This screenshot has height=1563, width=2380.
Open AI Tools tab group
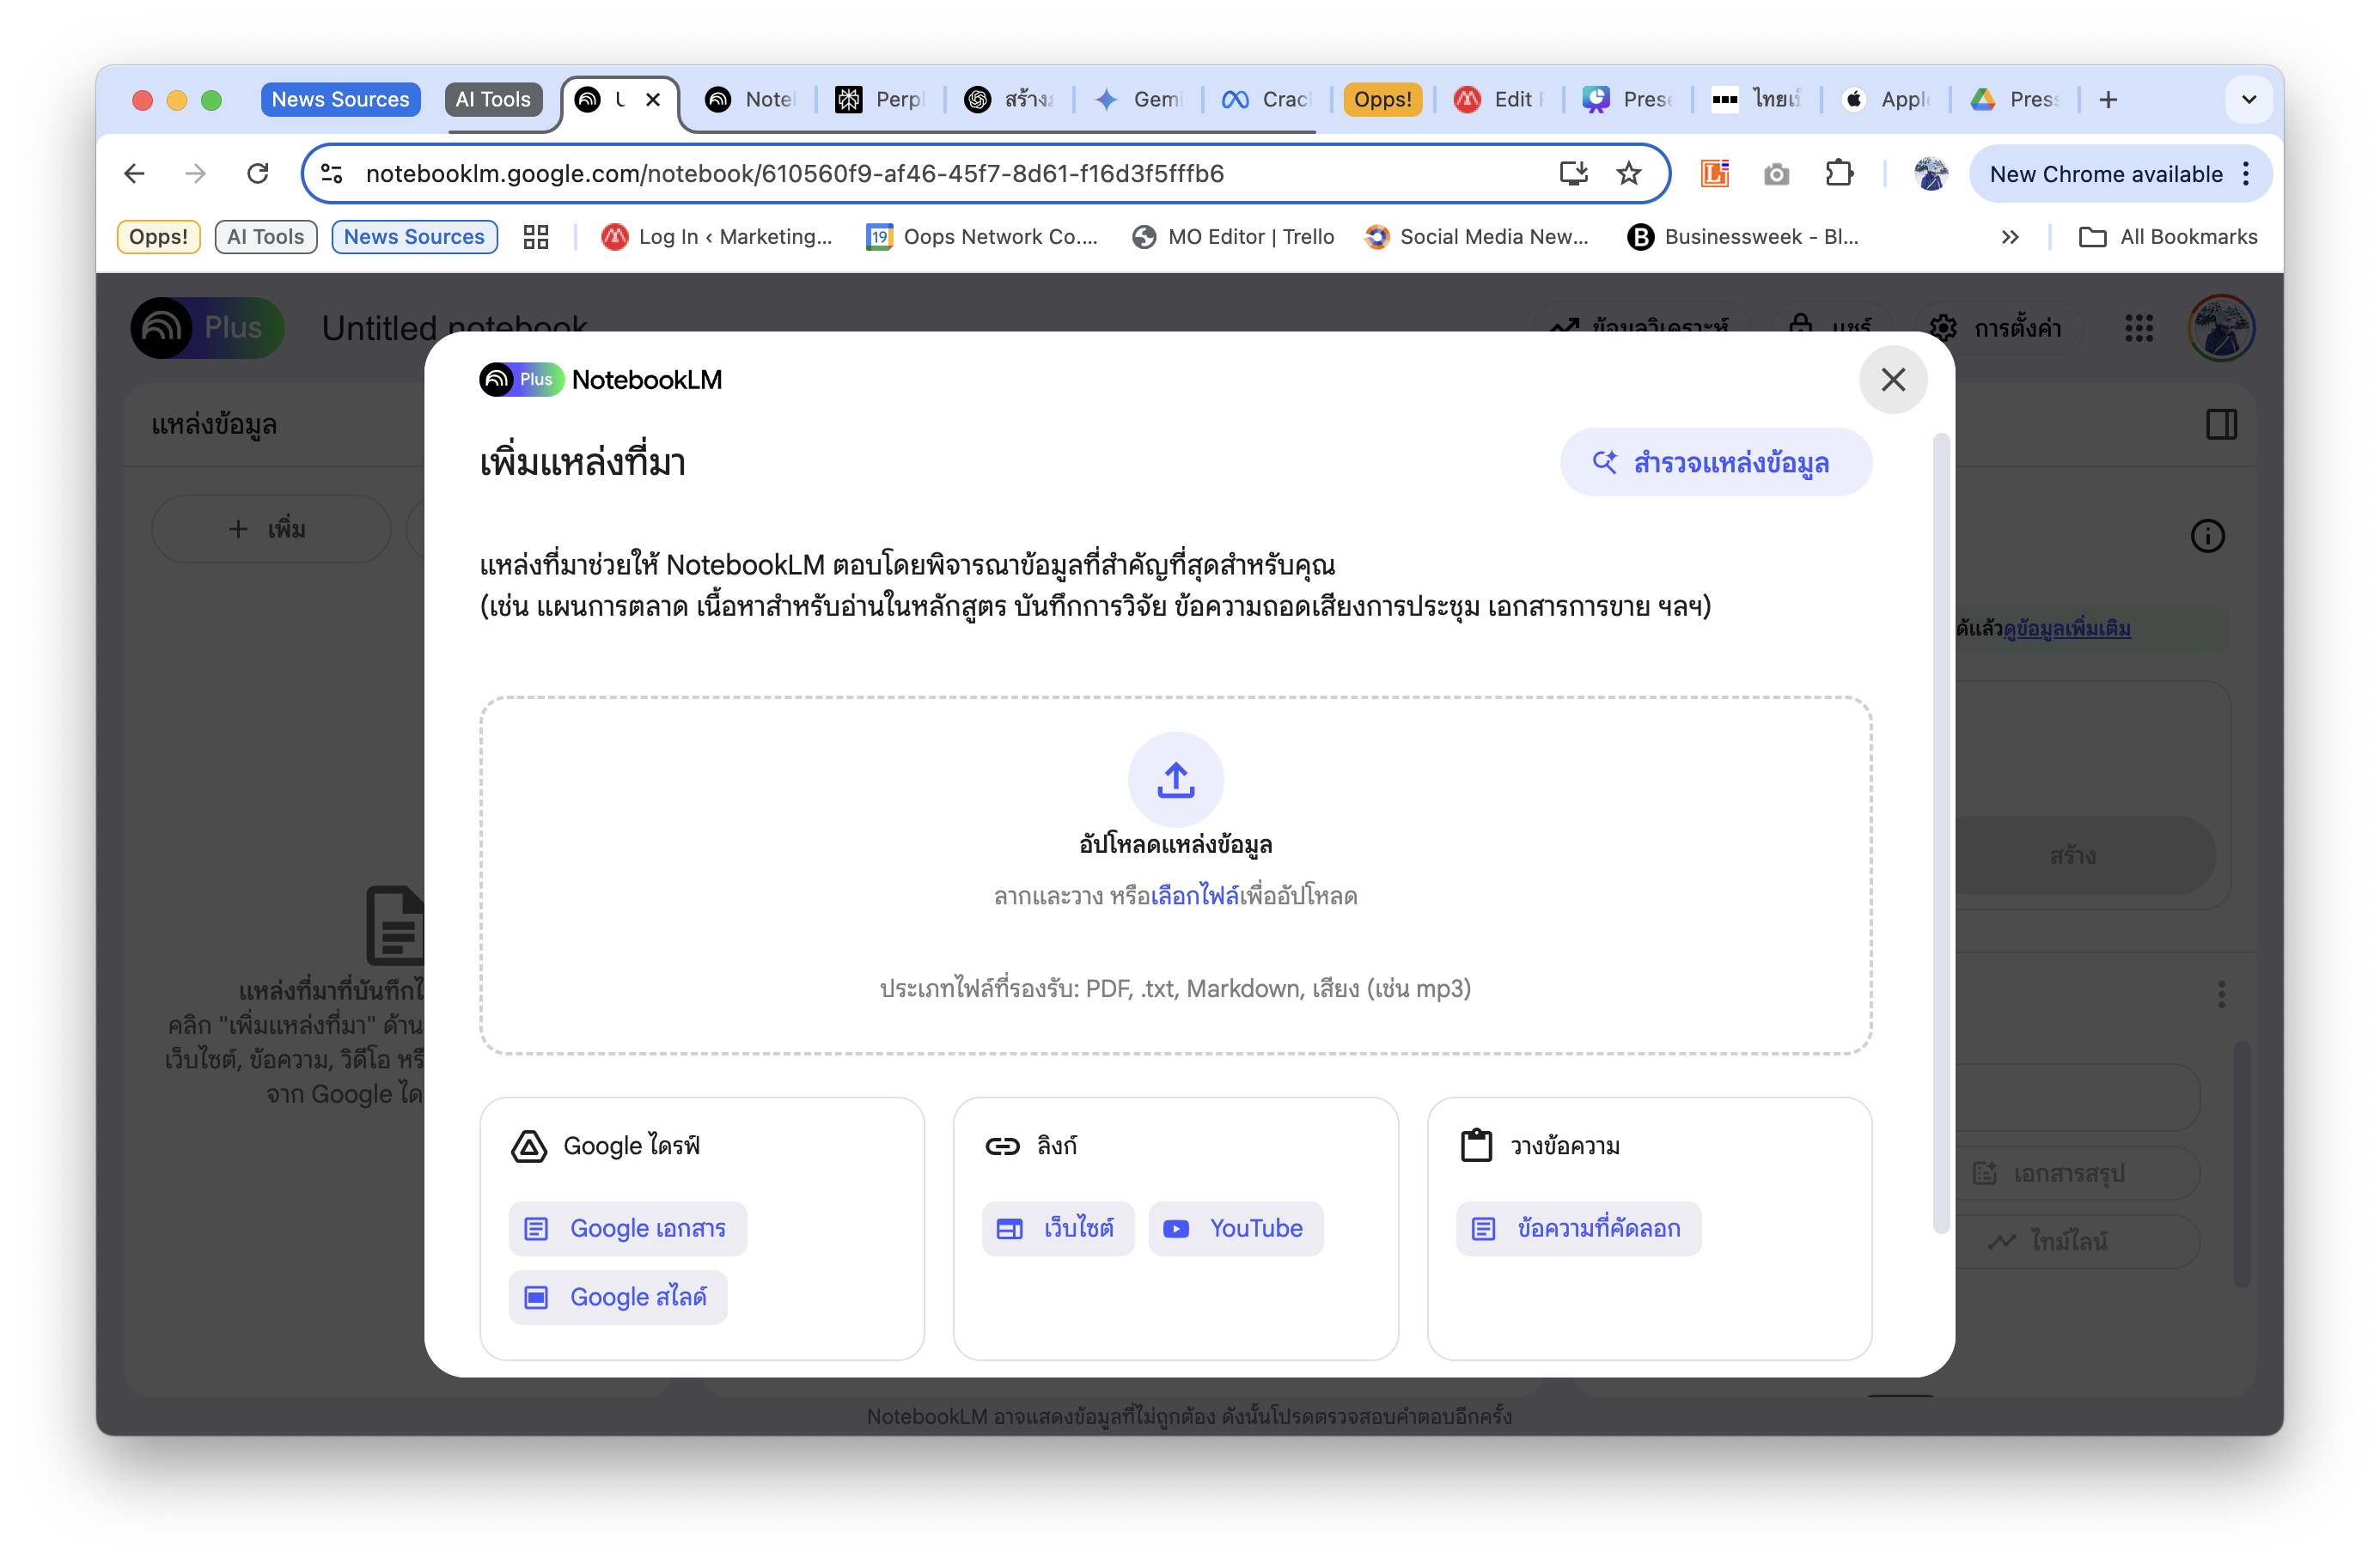tap(493, 100)
